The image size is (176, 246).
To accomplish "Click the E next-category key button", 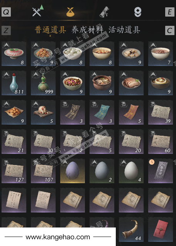I will pos(170,12).
